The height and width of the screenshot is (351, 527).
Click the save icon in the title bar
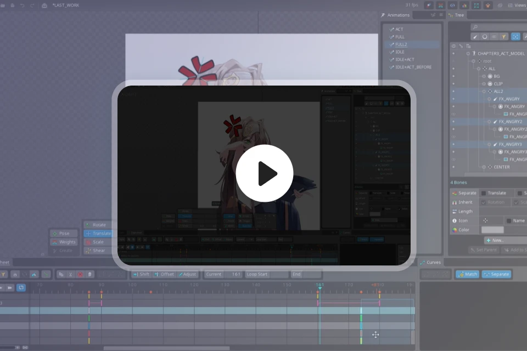click(x=13, y=5)
